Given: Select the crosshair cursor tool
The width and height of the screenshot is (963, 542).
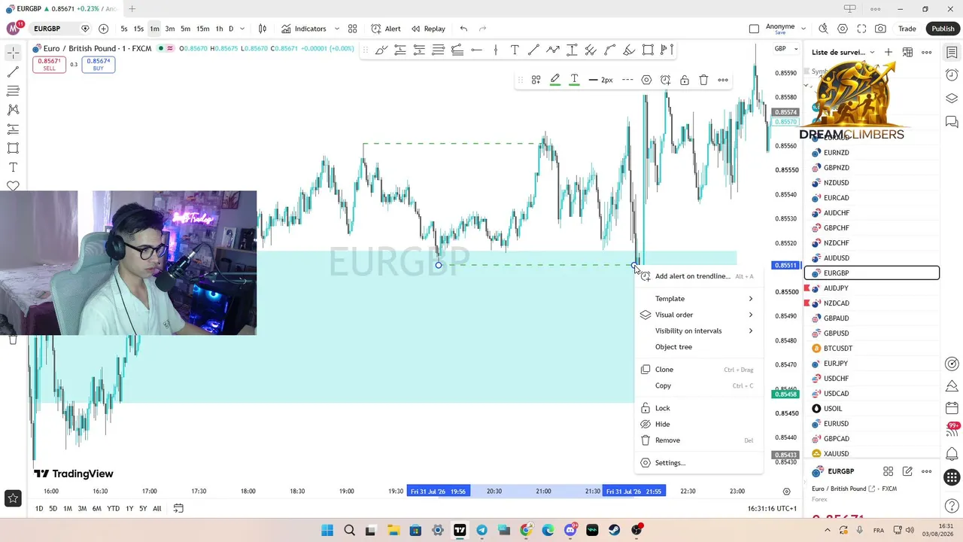Looking at the screenshot, I should point(13,53).
